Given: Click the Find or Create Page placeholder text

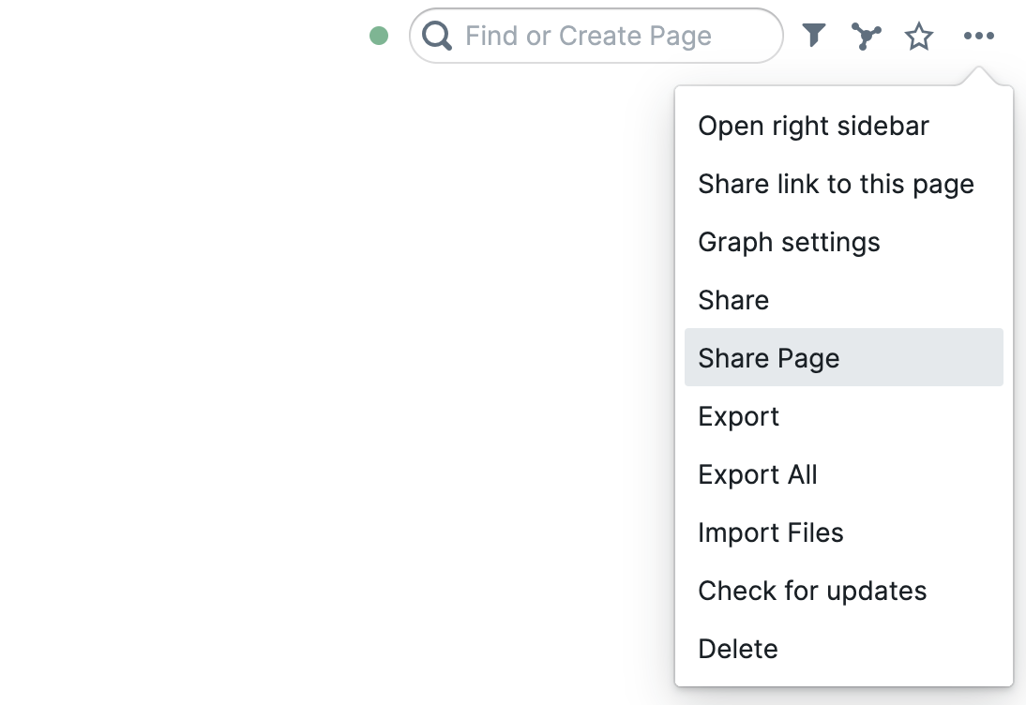Looking at the screenshot, I should pos(588,37).
